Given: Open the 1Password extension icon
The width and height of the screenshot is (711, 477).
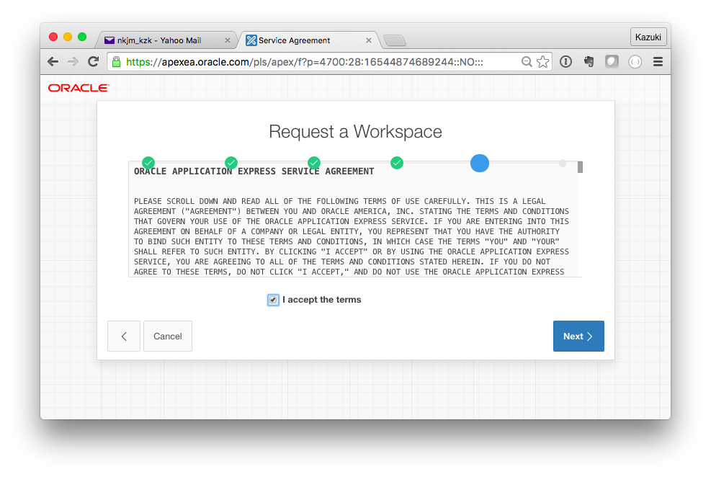Looking at the screenshot, I should coord(565,62).
